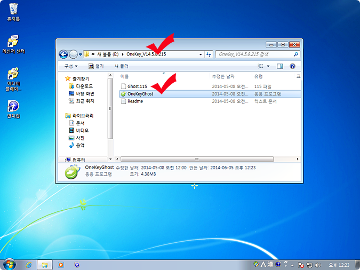Select the OneKeyGhost application file
This screenshot has width=360, height=270.
(210, 94)
